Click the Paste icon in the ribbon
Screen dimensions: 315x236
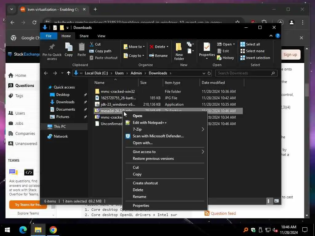[x=82, y=49]
